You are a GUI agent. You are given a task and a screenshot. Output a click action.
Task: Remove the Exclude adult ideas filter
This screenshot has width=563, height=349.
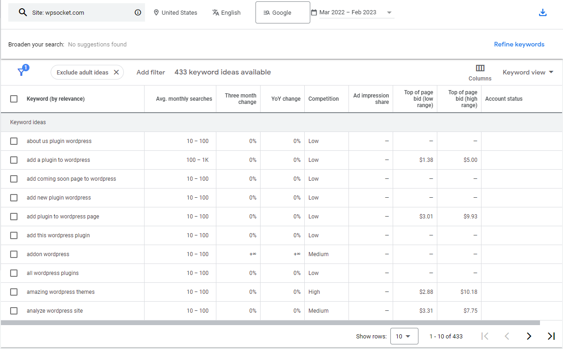116,72
